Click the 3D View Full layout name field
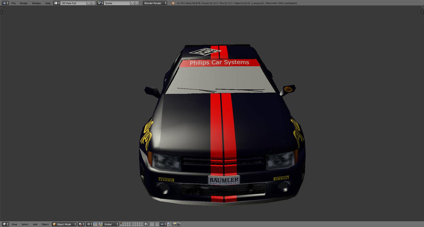424x227 pixels. point(73,3)
